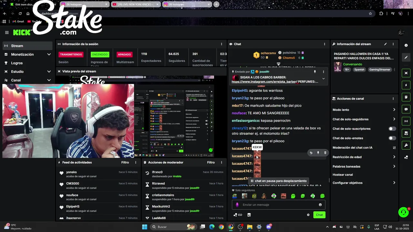The width and height of the screenshot is (413, 232).
Task: Click Filtro in Acciones de moderador
Action: click(x=211, y=162)
